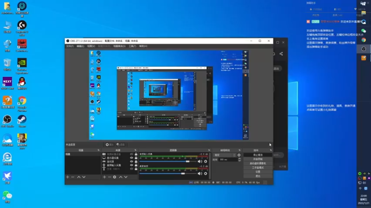The width and height of the screenshot is (371, 208).
Task: Toggle lock on 文本 (GDI+) source
Action: pos(136,169)
